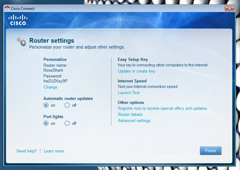Click the Finish button
The image size is (240, 170).
click(211, 151)
